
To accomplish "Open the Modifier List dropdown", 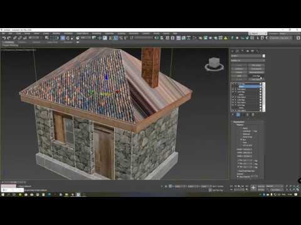I will (x=248, y=61).
